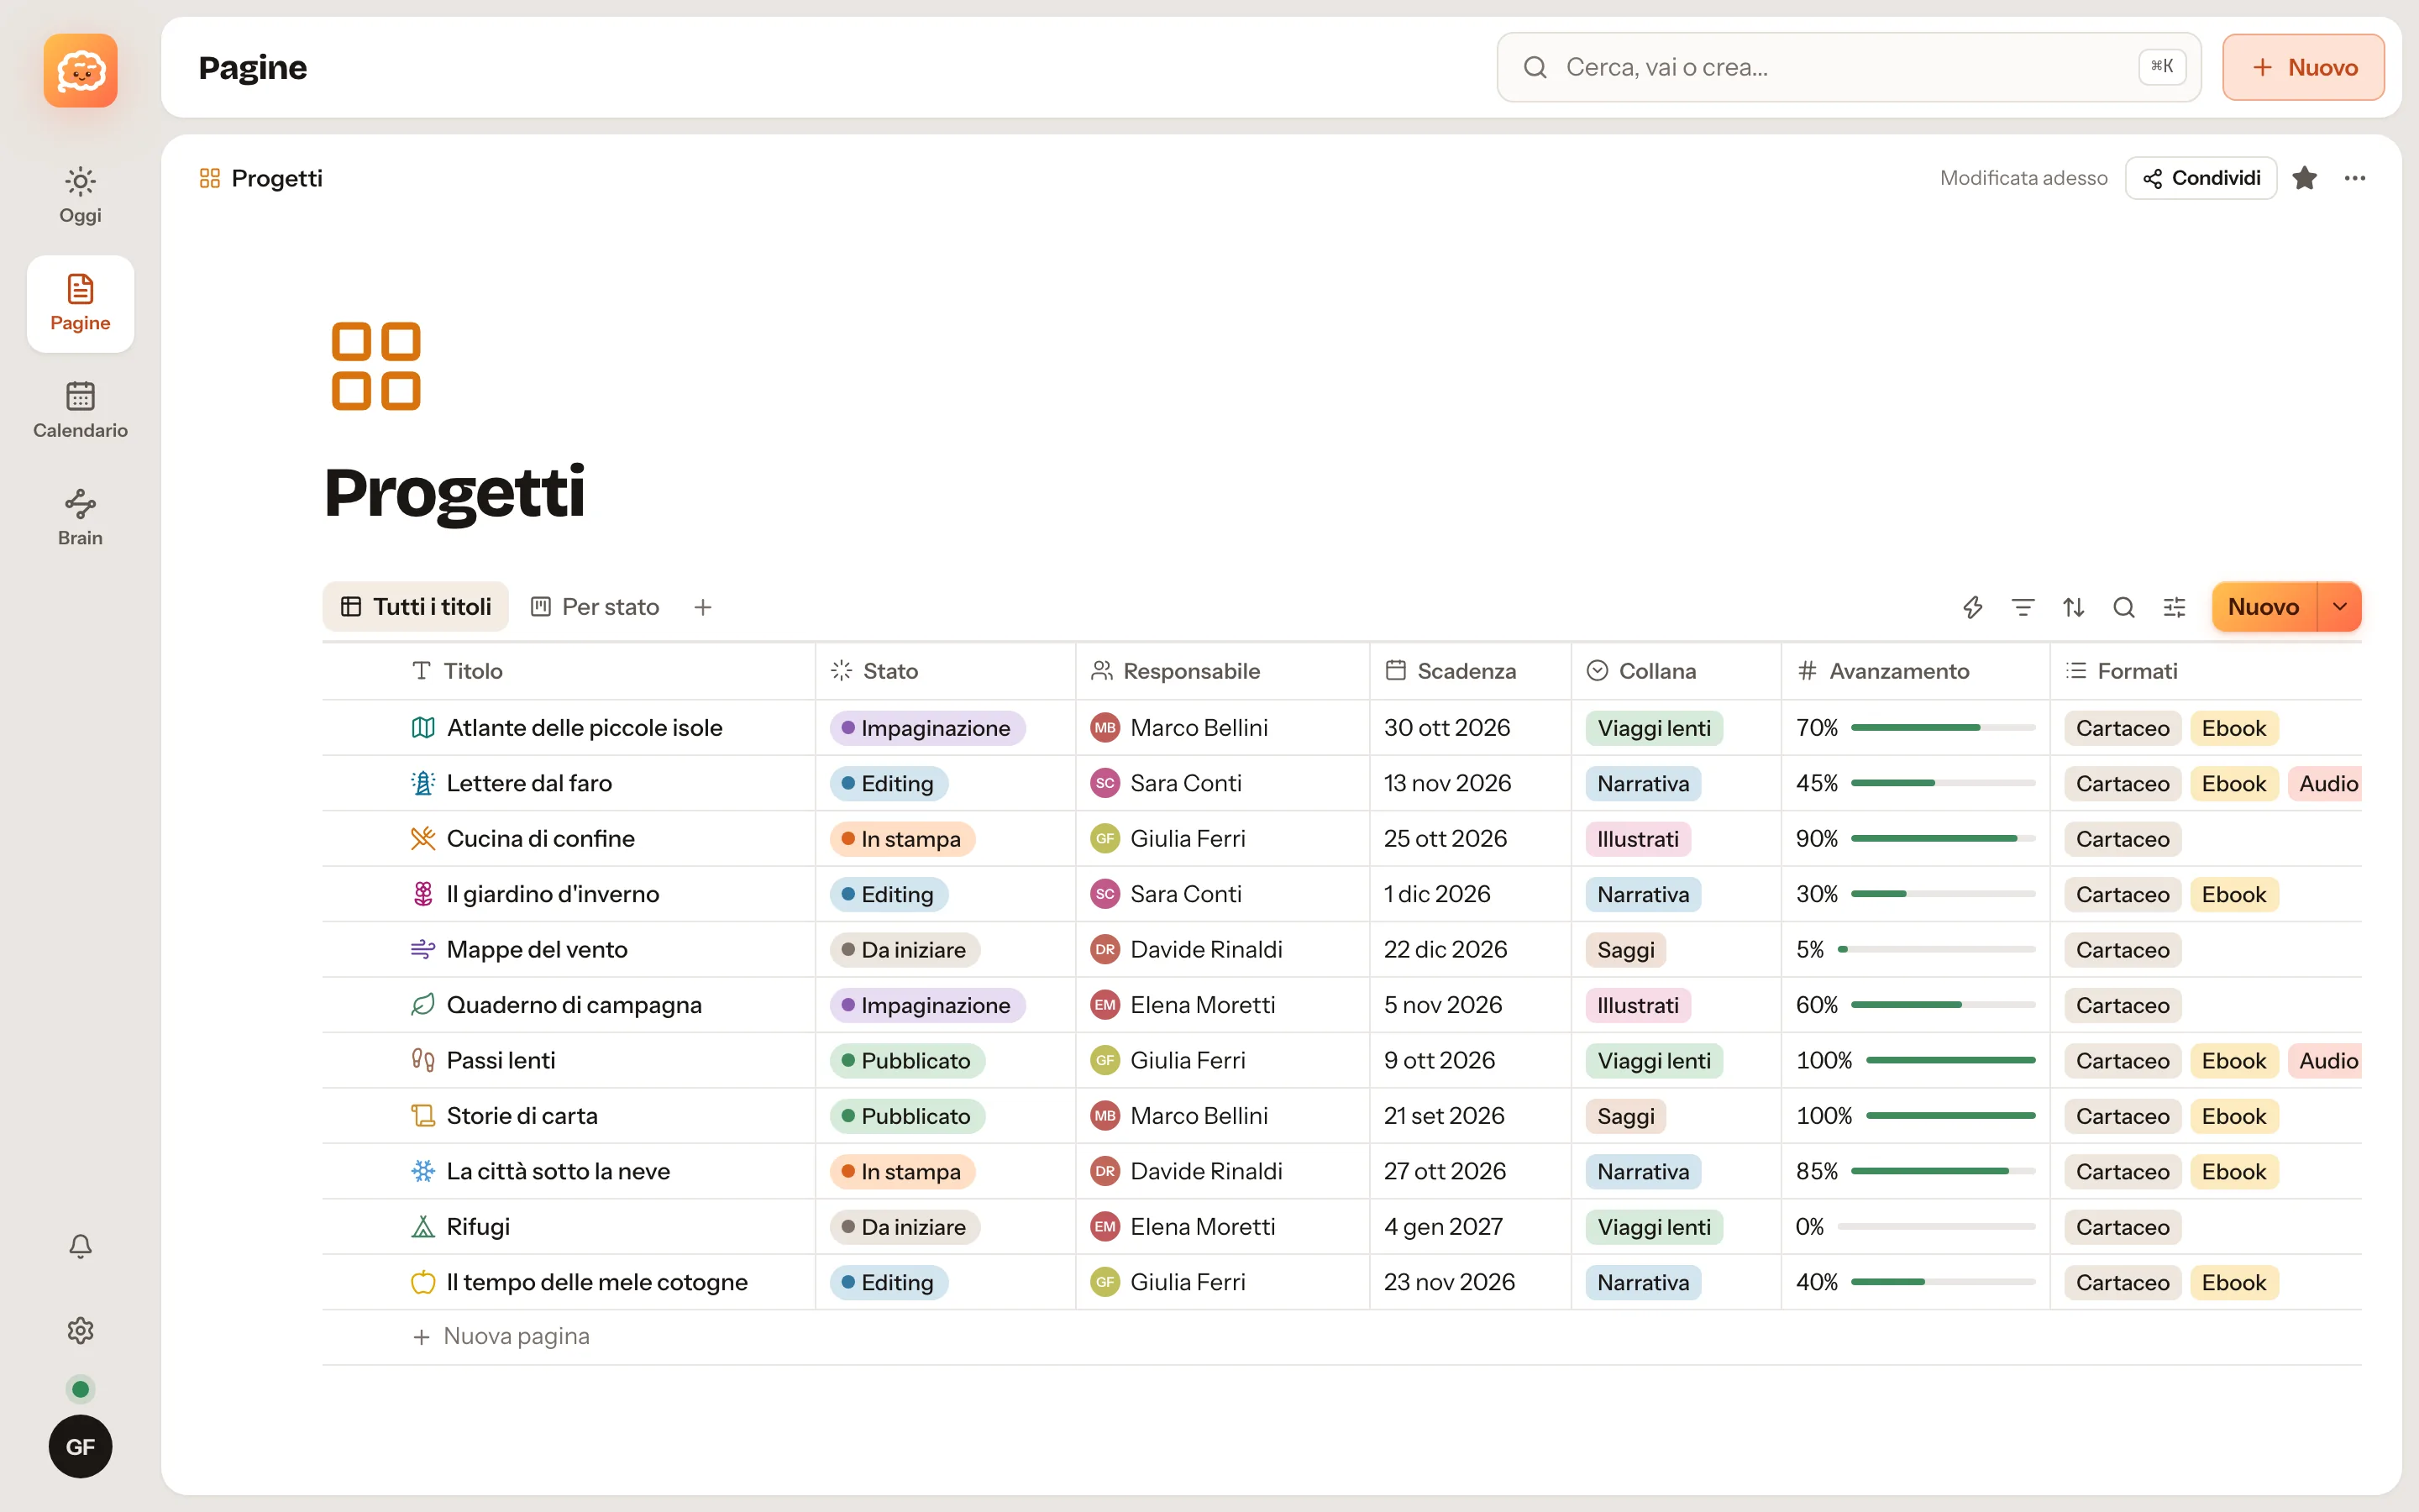Open the Brain sidebar section
The height and width of the screenshot is (1512, 2419).
[80, 518]
